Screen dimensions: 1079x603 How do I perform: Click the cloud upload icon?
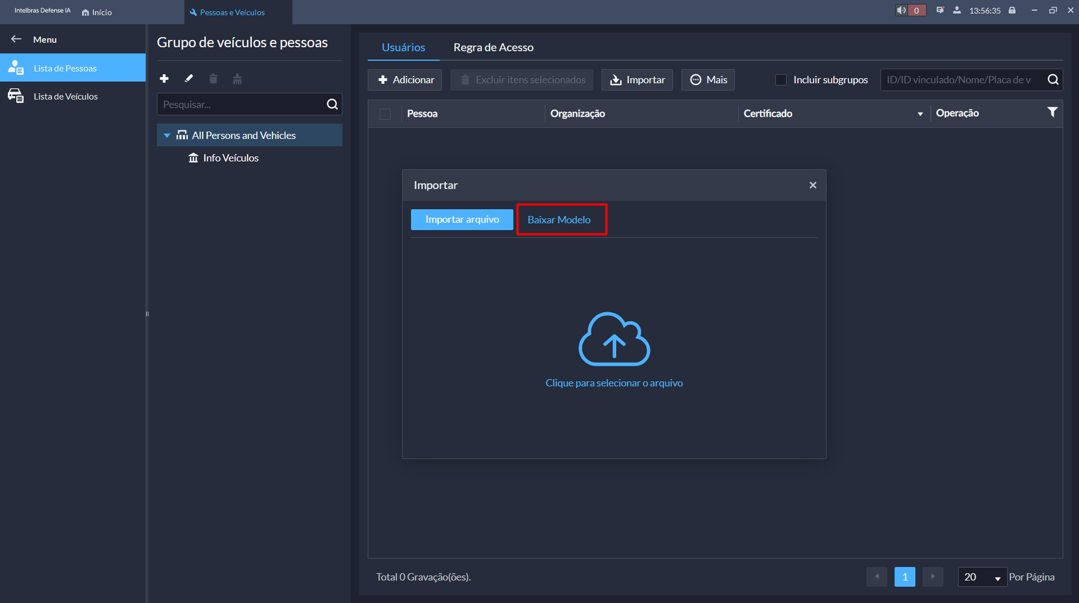click(x=614, y=339)
